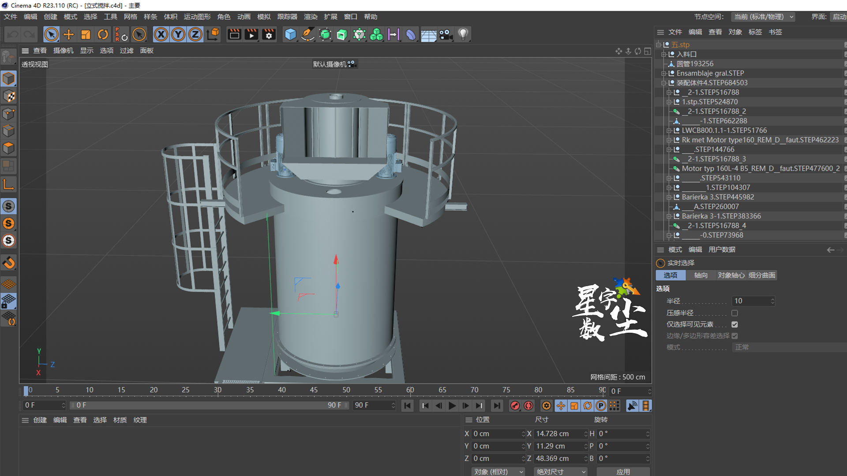Open the viewport 摄像机 menu
The width and height of the screenshot is (847, 476).
click(x=64, y=51)
